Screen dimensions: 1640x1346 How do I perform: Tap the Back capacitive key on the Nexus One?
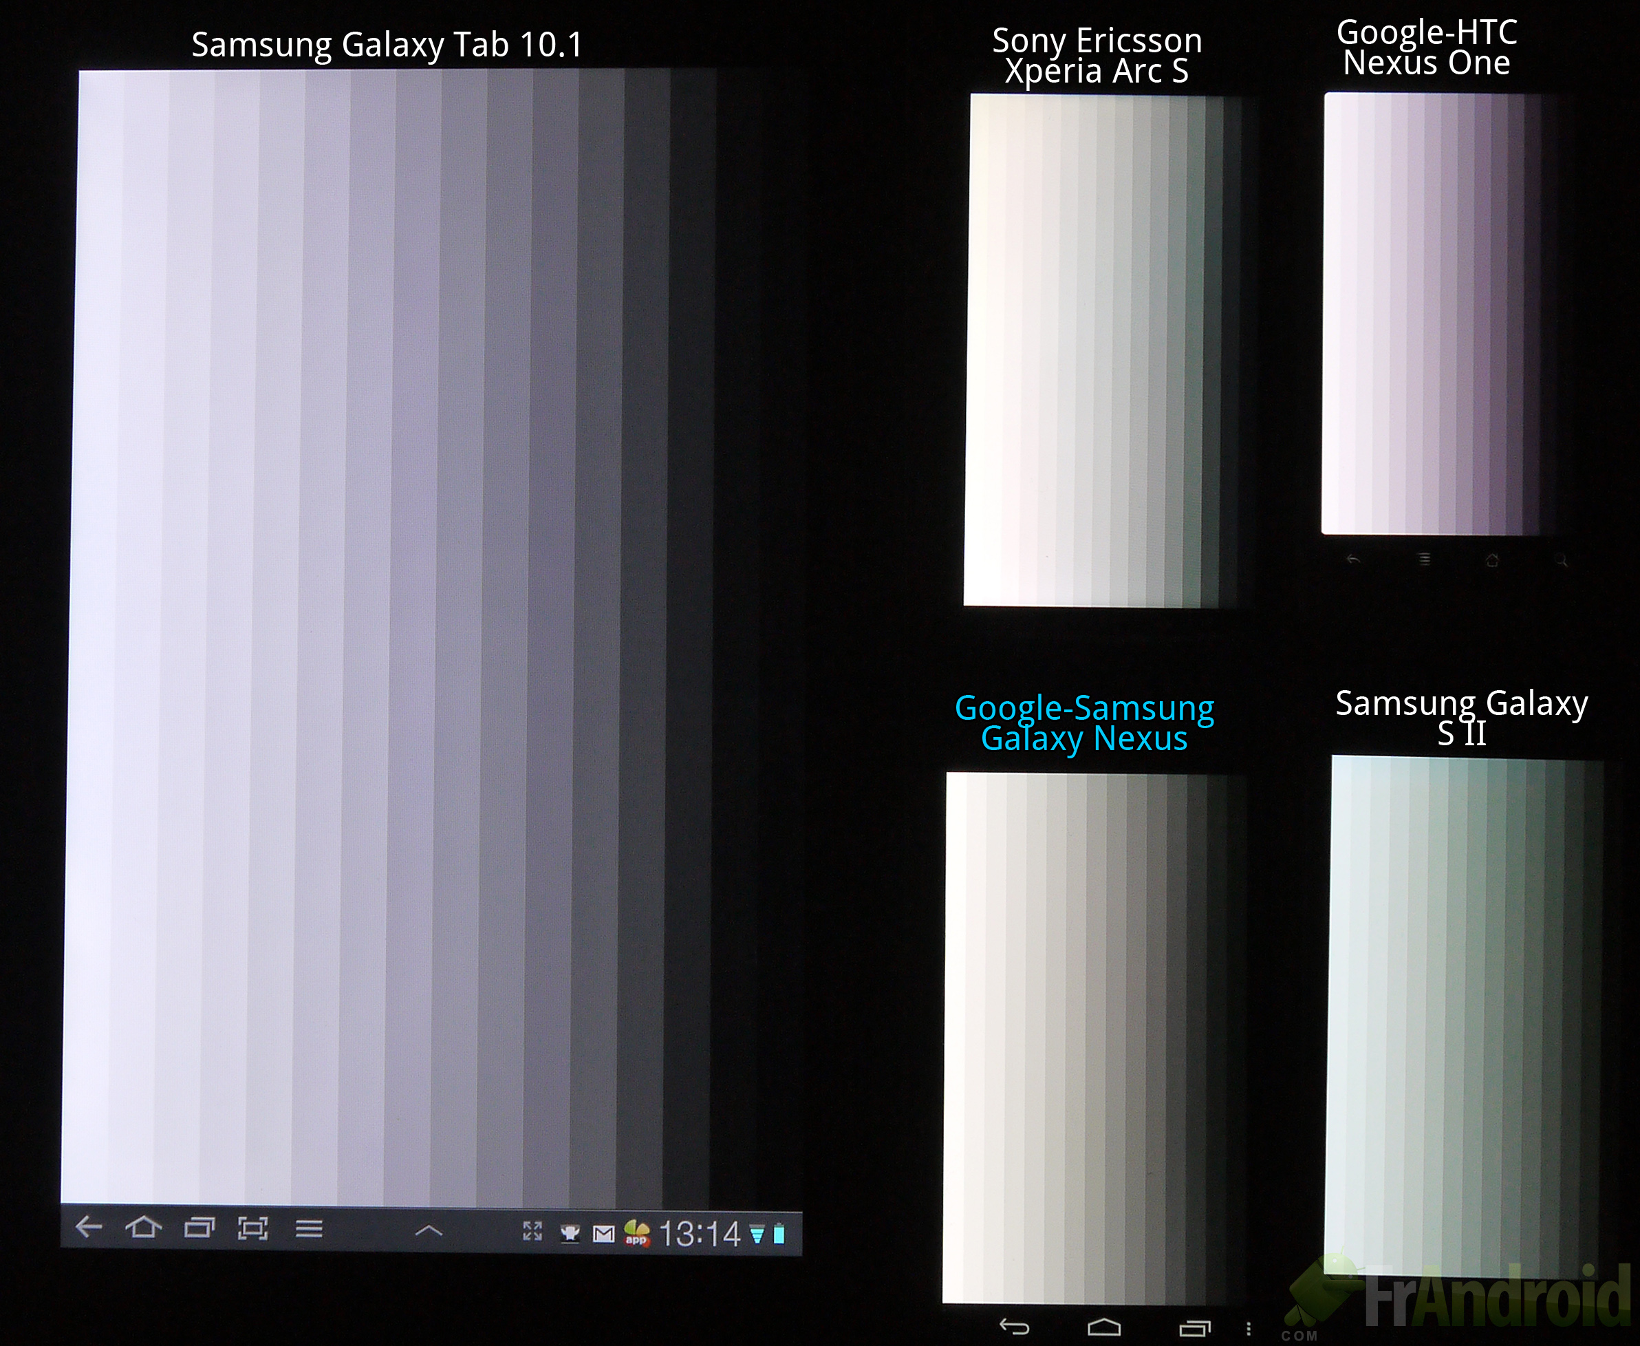[x=1353, y=559]
